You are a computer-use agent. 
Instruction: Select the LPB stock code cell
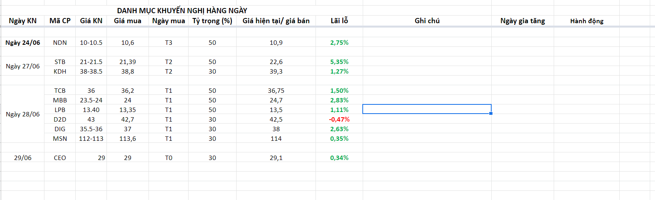(60, 110)
